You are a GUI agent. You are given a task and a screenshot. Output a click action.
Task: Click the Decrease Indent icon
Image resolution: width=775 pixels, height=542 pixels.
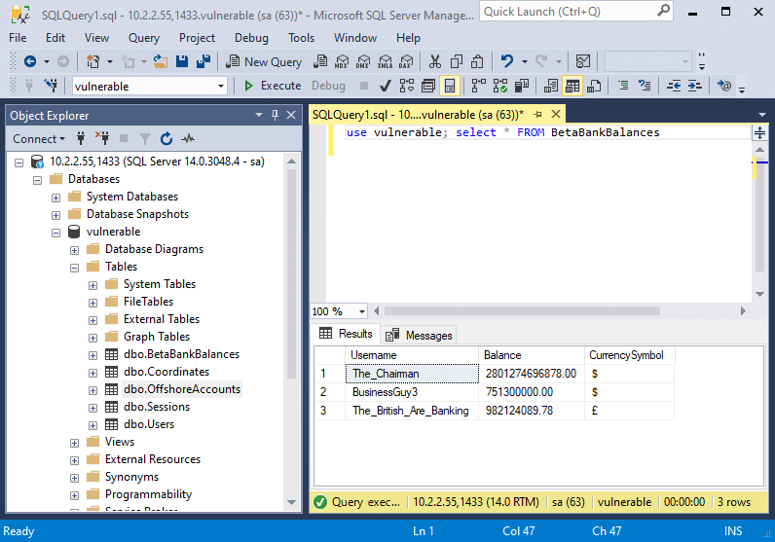pos(674,86)
